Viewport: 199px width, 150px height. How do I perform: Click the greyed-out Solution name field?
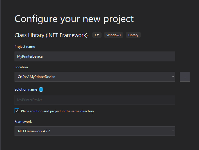95,100
